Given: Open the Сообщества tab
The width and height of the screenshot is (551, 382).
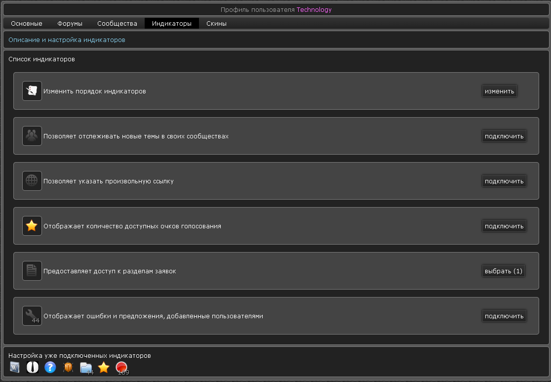Looking at the screenshot, I should pos(117,23).
